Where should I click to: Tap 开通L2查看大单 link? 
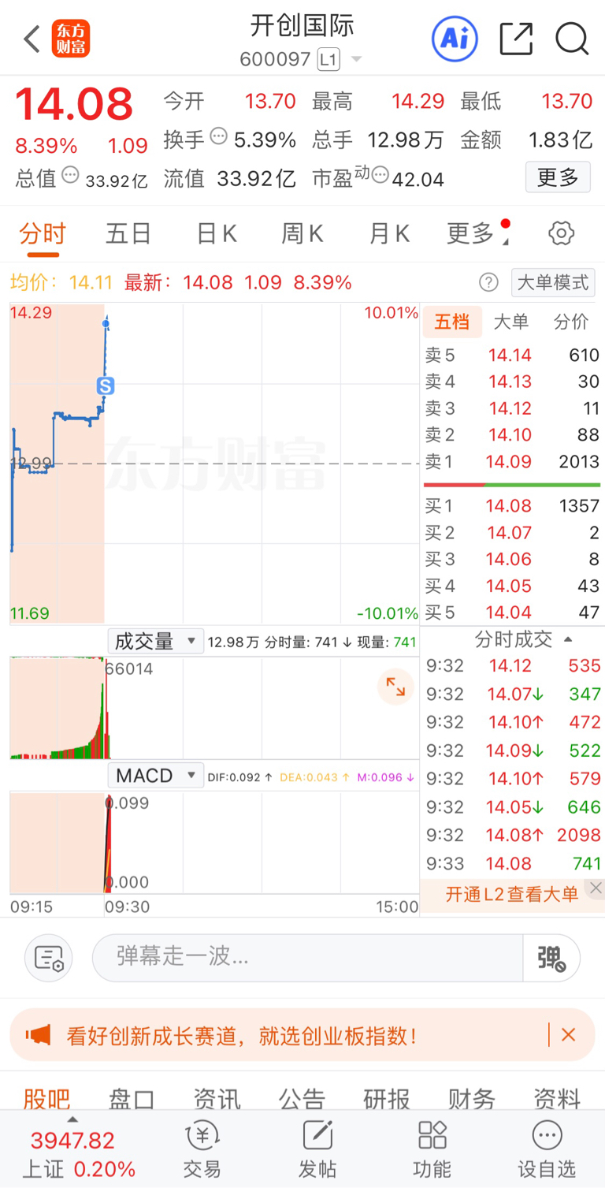(511, 893)
